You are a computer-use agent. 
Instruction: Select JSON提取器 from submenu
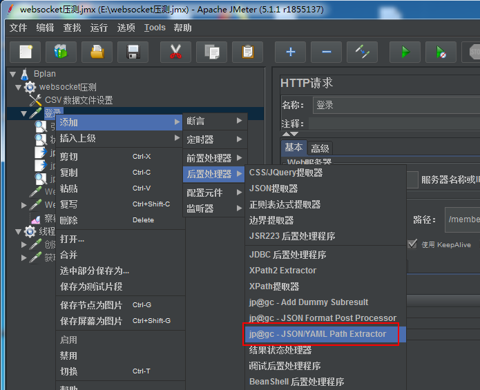coord(326,188)
